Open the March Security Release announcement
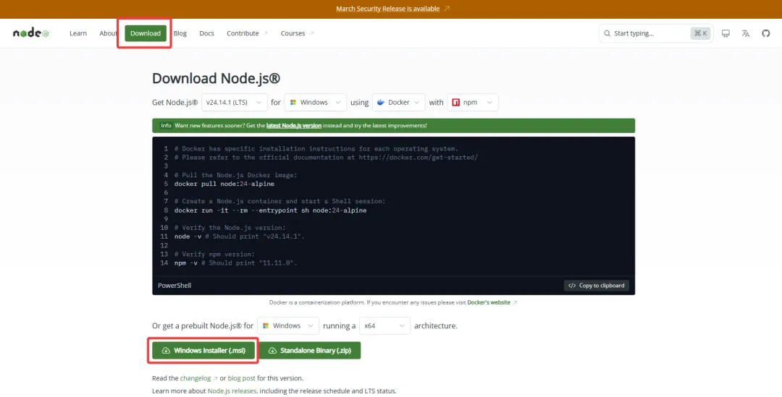The height and width of the screenshot is (397, 782). pos(392,9)
